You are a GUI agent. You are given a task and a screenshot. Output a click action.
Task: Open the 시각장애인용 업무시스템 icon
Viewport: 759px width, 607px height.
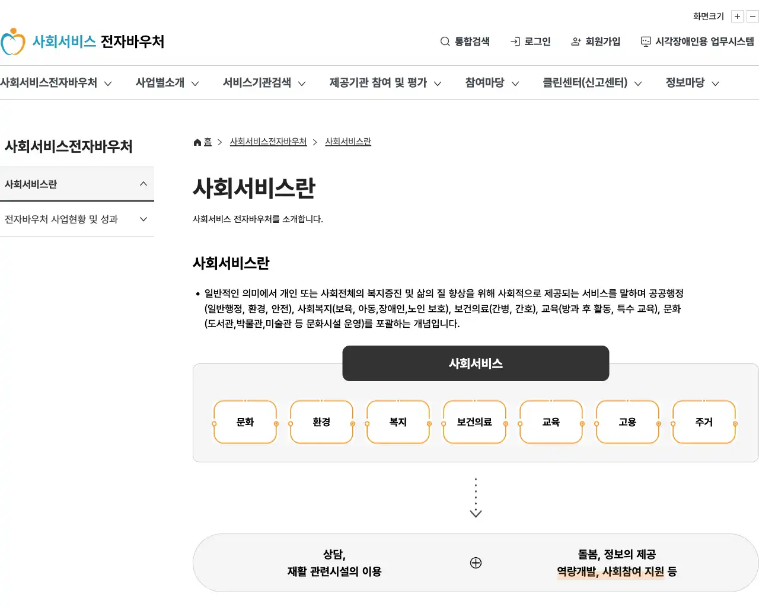pyautogui.click(x=697, y=41)
